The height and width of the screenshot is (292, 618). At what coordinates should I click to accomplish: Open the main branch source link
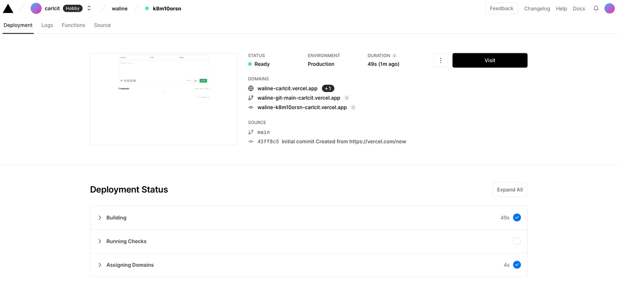point(264,132)
